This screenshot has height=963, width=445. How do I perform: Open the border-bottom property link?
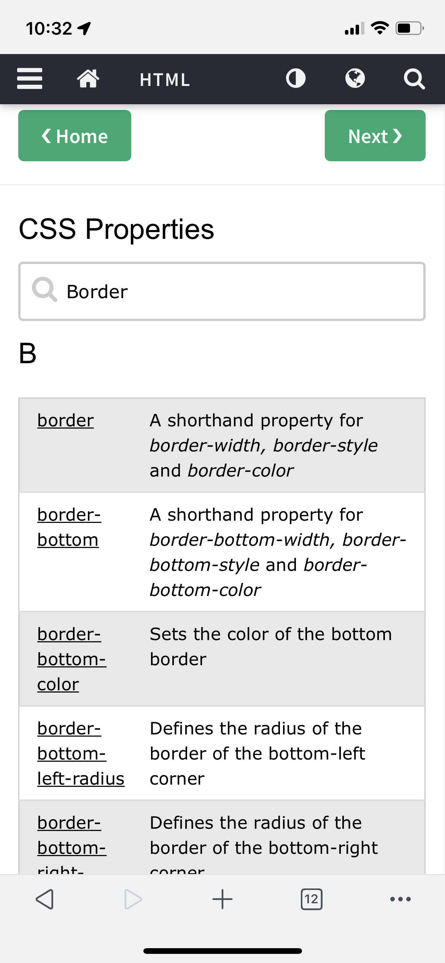(x=69, y=527)
